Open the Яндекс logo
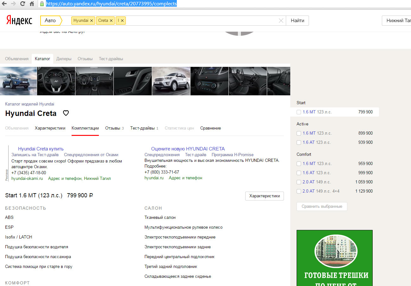 coord(19,21)
